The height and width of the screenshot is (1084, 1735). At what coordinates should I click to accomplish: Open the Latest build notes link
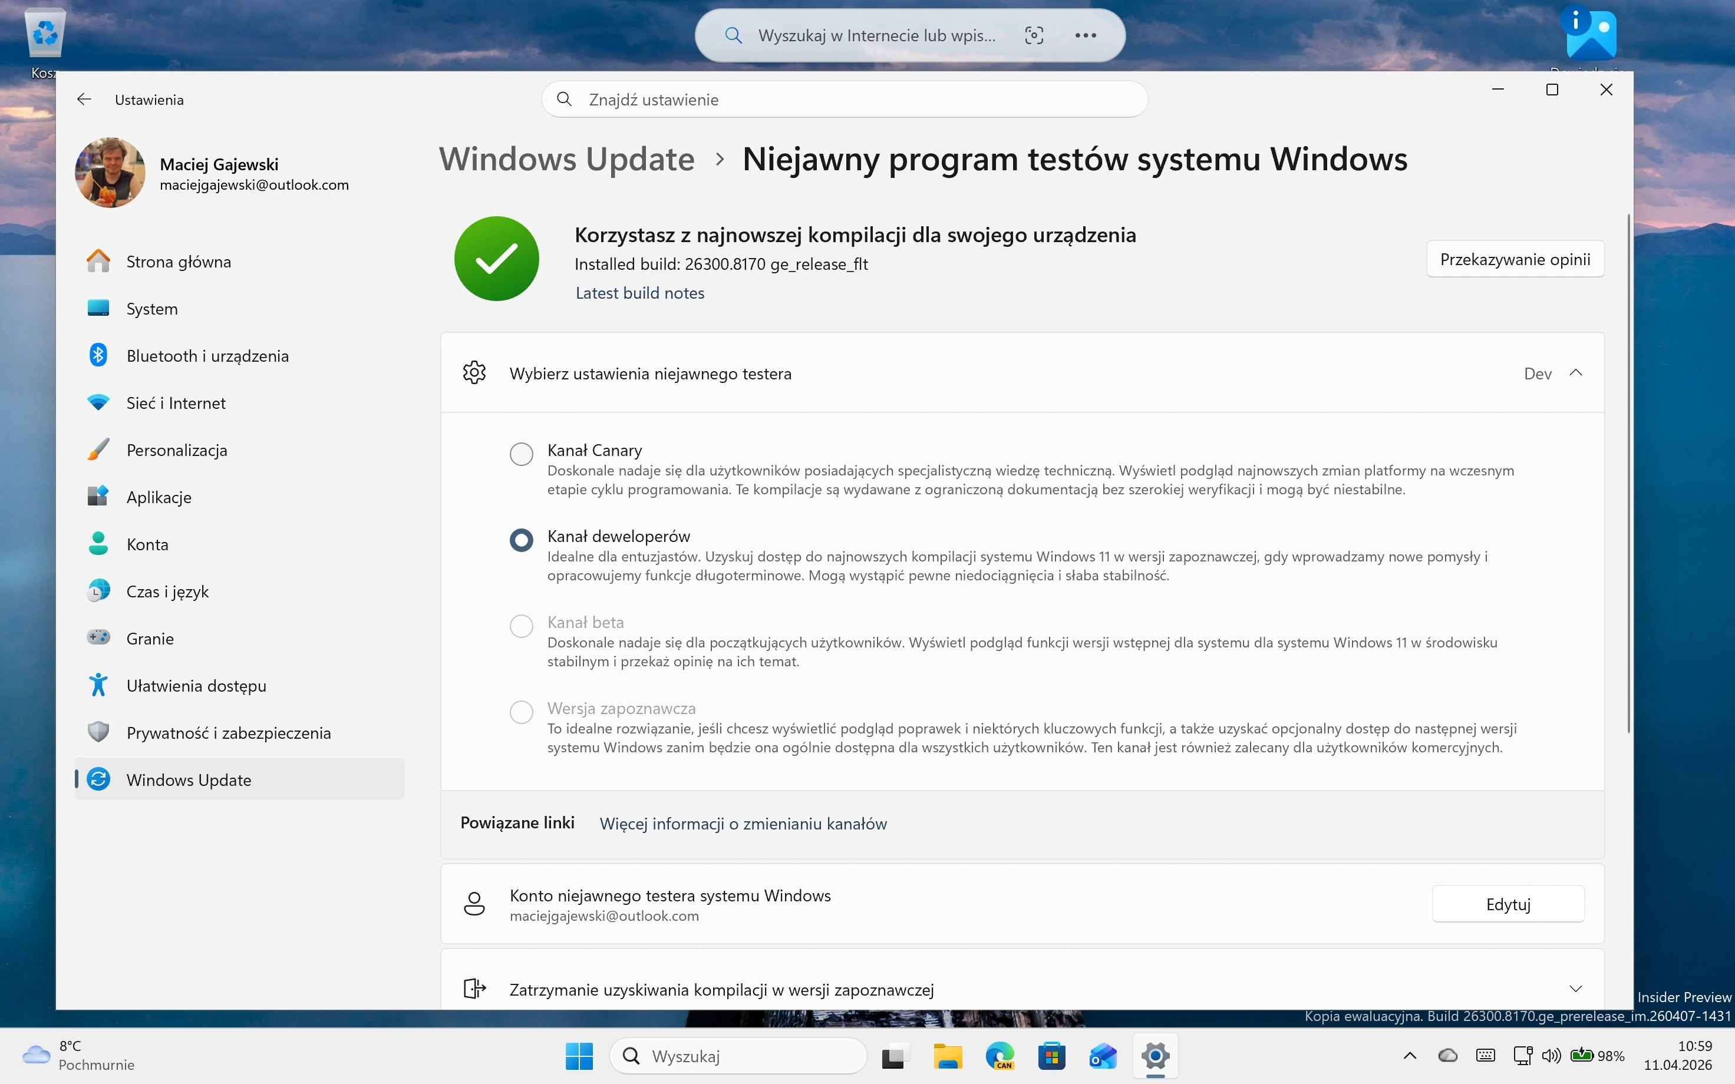coord(639,293)
